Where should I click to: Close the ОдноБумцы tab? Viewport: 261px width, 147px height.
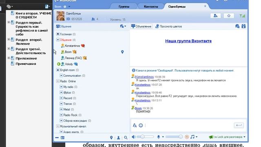point(205,6)
